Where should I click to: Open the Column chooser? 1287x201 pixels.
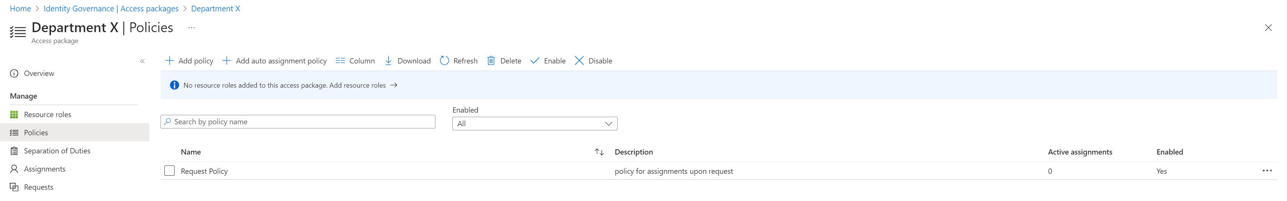[355, 61]
